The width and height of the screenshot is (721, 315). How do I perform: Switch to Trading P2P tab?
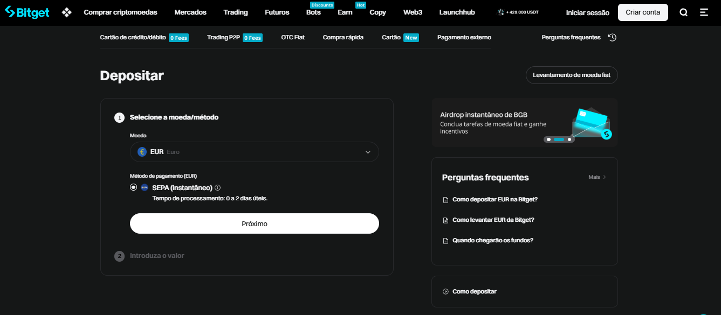pos(223,37)
